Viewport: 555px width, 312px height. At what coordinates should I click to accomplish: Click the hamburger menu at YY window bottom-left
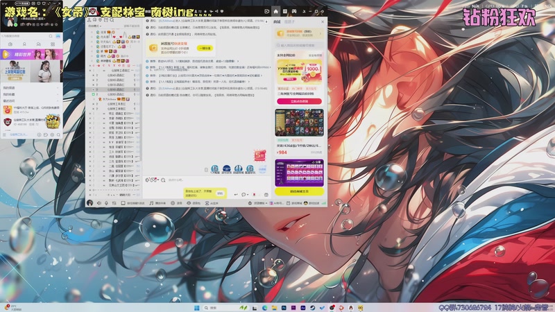tap(4, 135)
